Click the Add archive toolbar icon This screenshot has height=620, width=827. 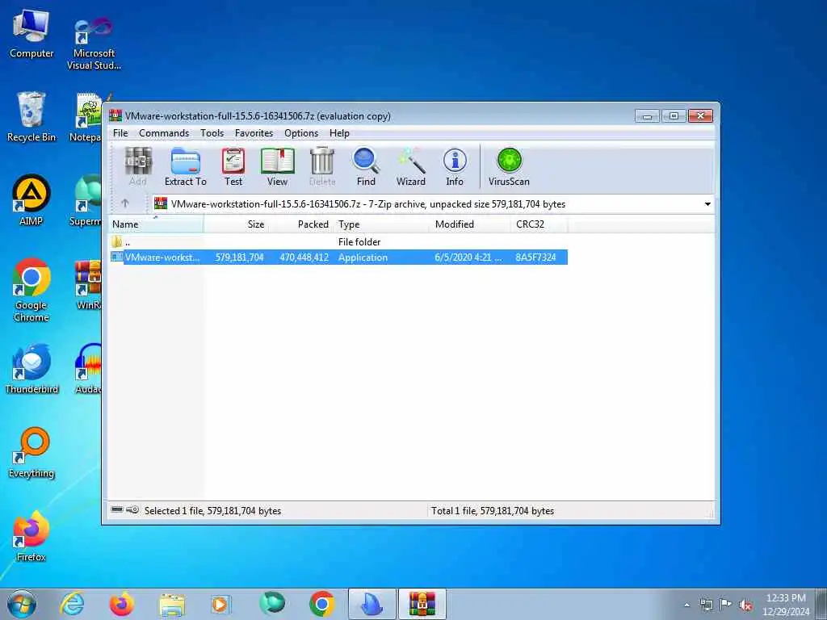click(137, 166)
